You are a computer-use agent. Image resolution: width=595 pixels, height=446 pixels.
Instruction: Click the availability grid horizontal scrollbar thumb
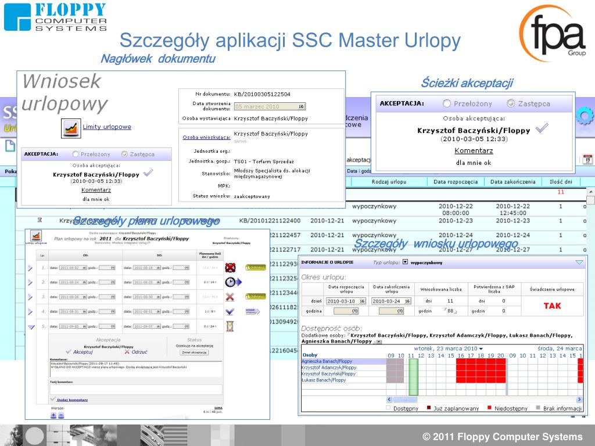click(x=405, y=400)
